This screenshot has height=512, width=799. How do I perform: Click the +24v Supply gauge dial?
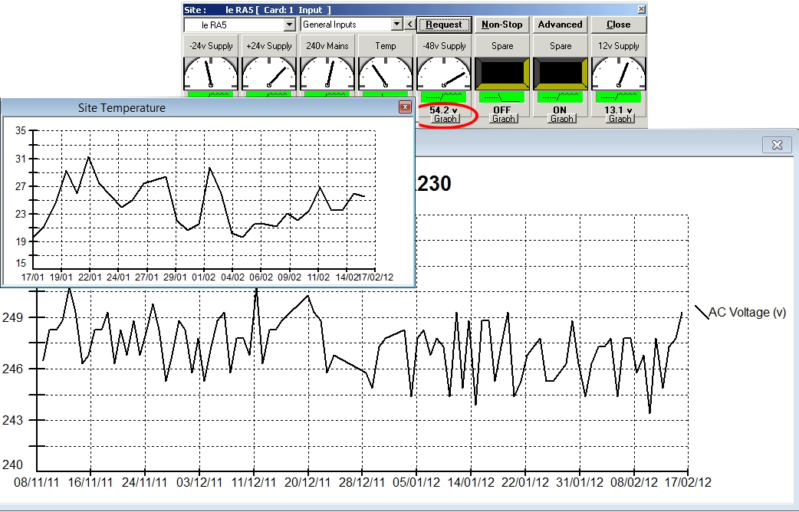click(269, 74)
